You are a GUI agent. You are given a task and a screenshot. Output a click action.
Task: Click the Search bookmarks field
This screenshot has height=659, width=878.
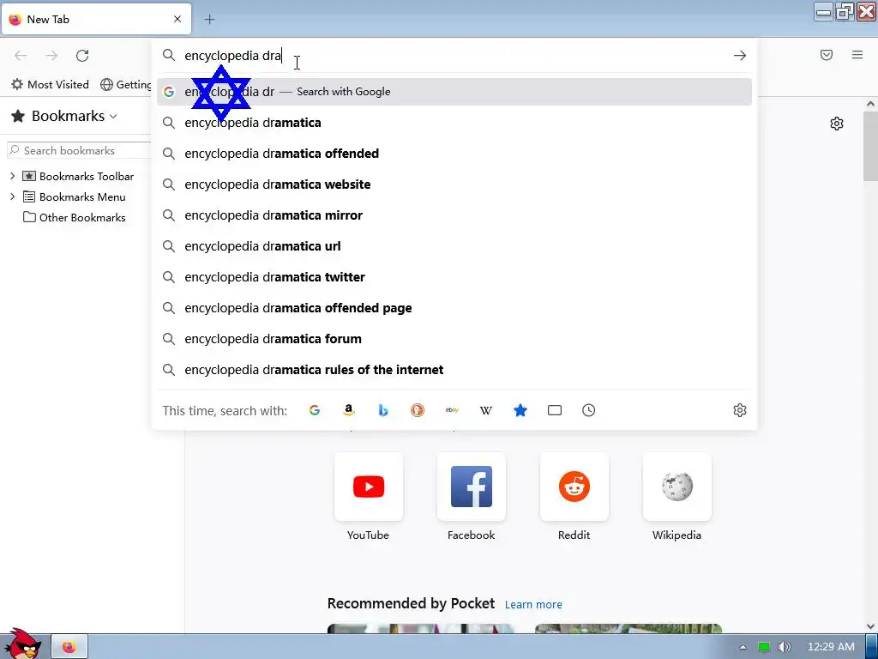coord(79,150)
